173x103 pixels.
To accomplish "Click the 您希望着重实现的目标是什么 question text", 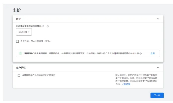I will tap(30, 26).
